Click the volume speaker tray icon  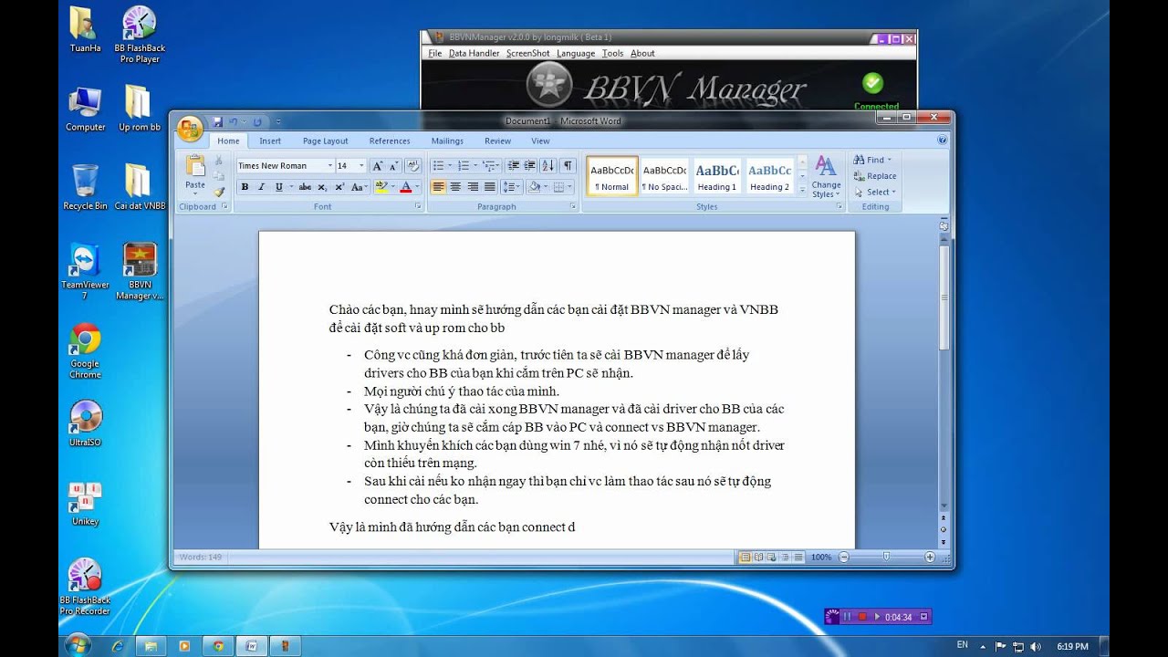point(1035,646)
